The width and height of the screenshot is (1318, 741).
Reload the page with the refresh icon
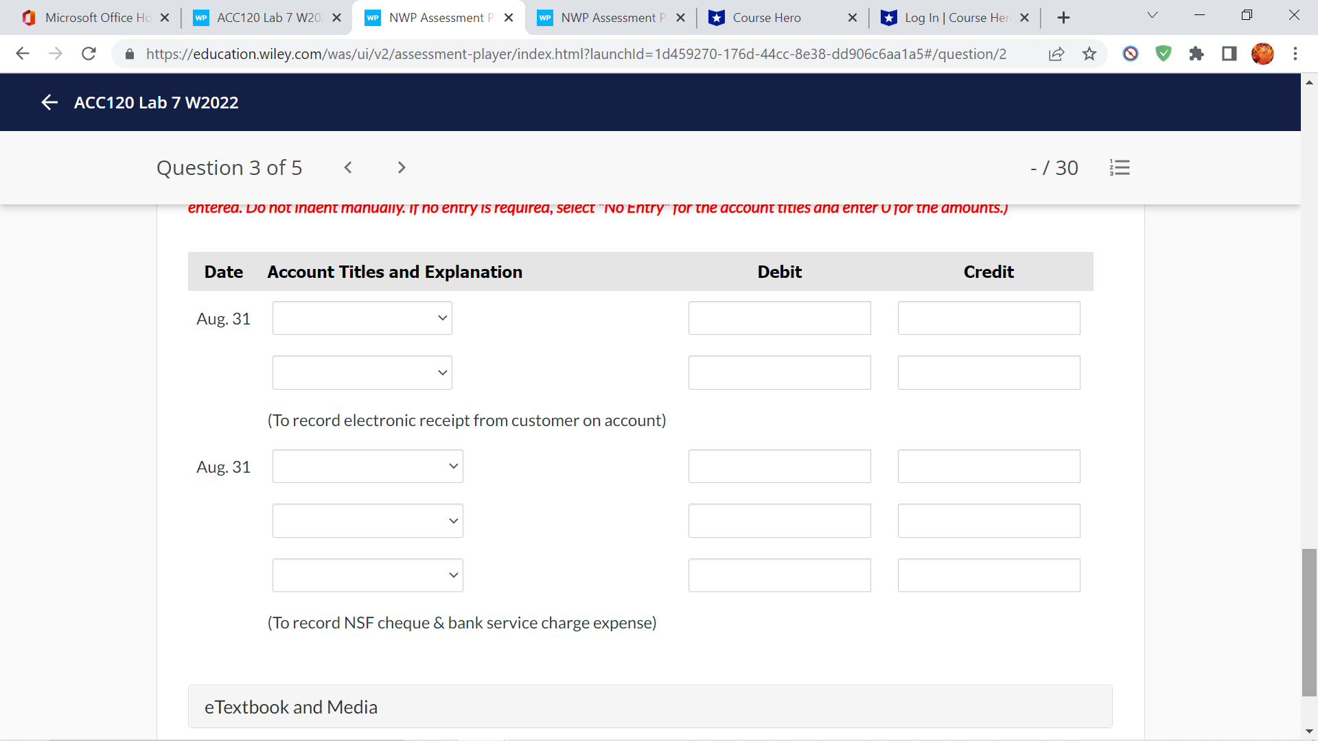tap(89, 54)
